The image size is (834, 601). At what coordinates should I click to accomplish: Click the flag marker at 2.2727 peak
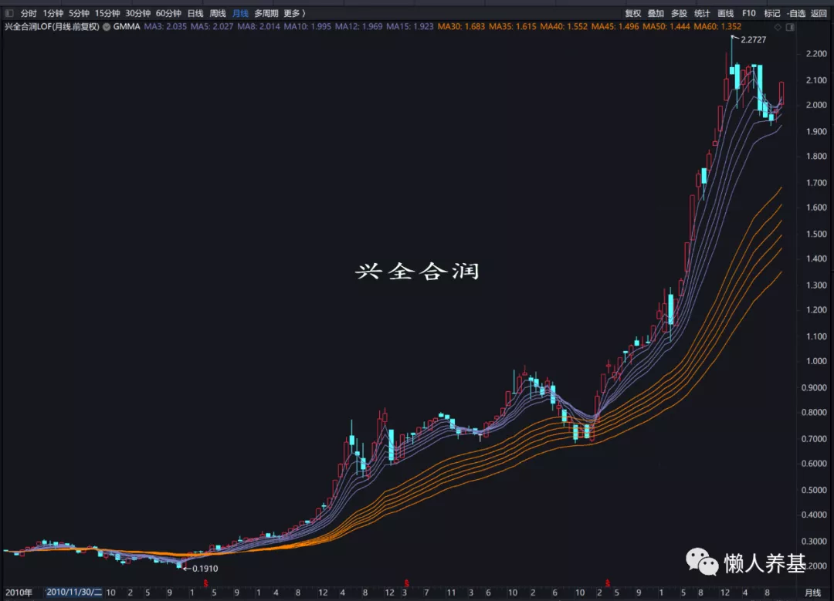coord(733,37)
